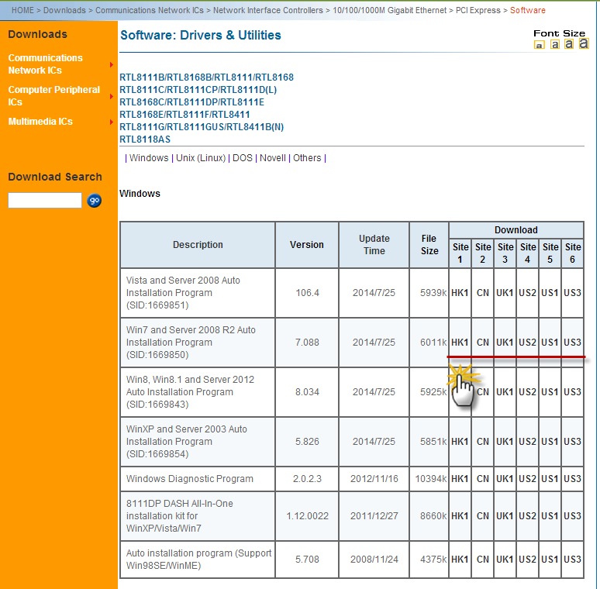Download Windows Diagnostic Program from UK1
600x589 pixels.
(505, 479)
